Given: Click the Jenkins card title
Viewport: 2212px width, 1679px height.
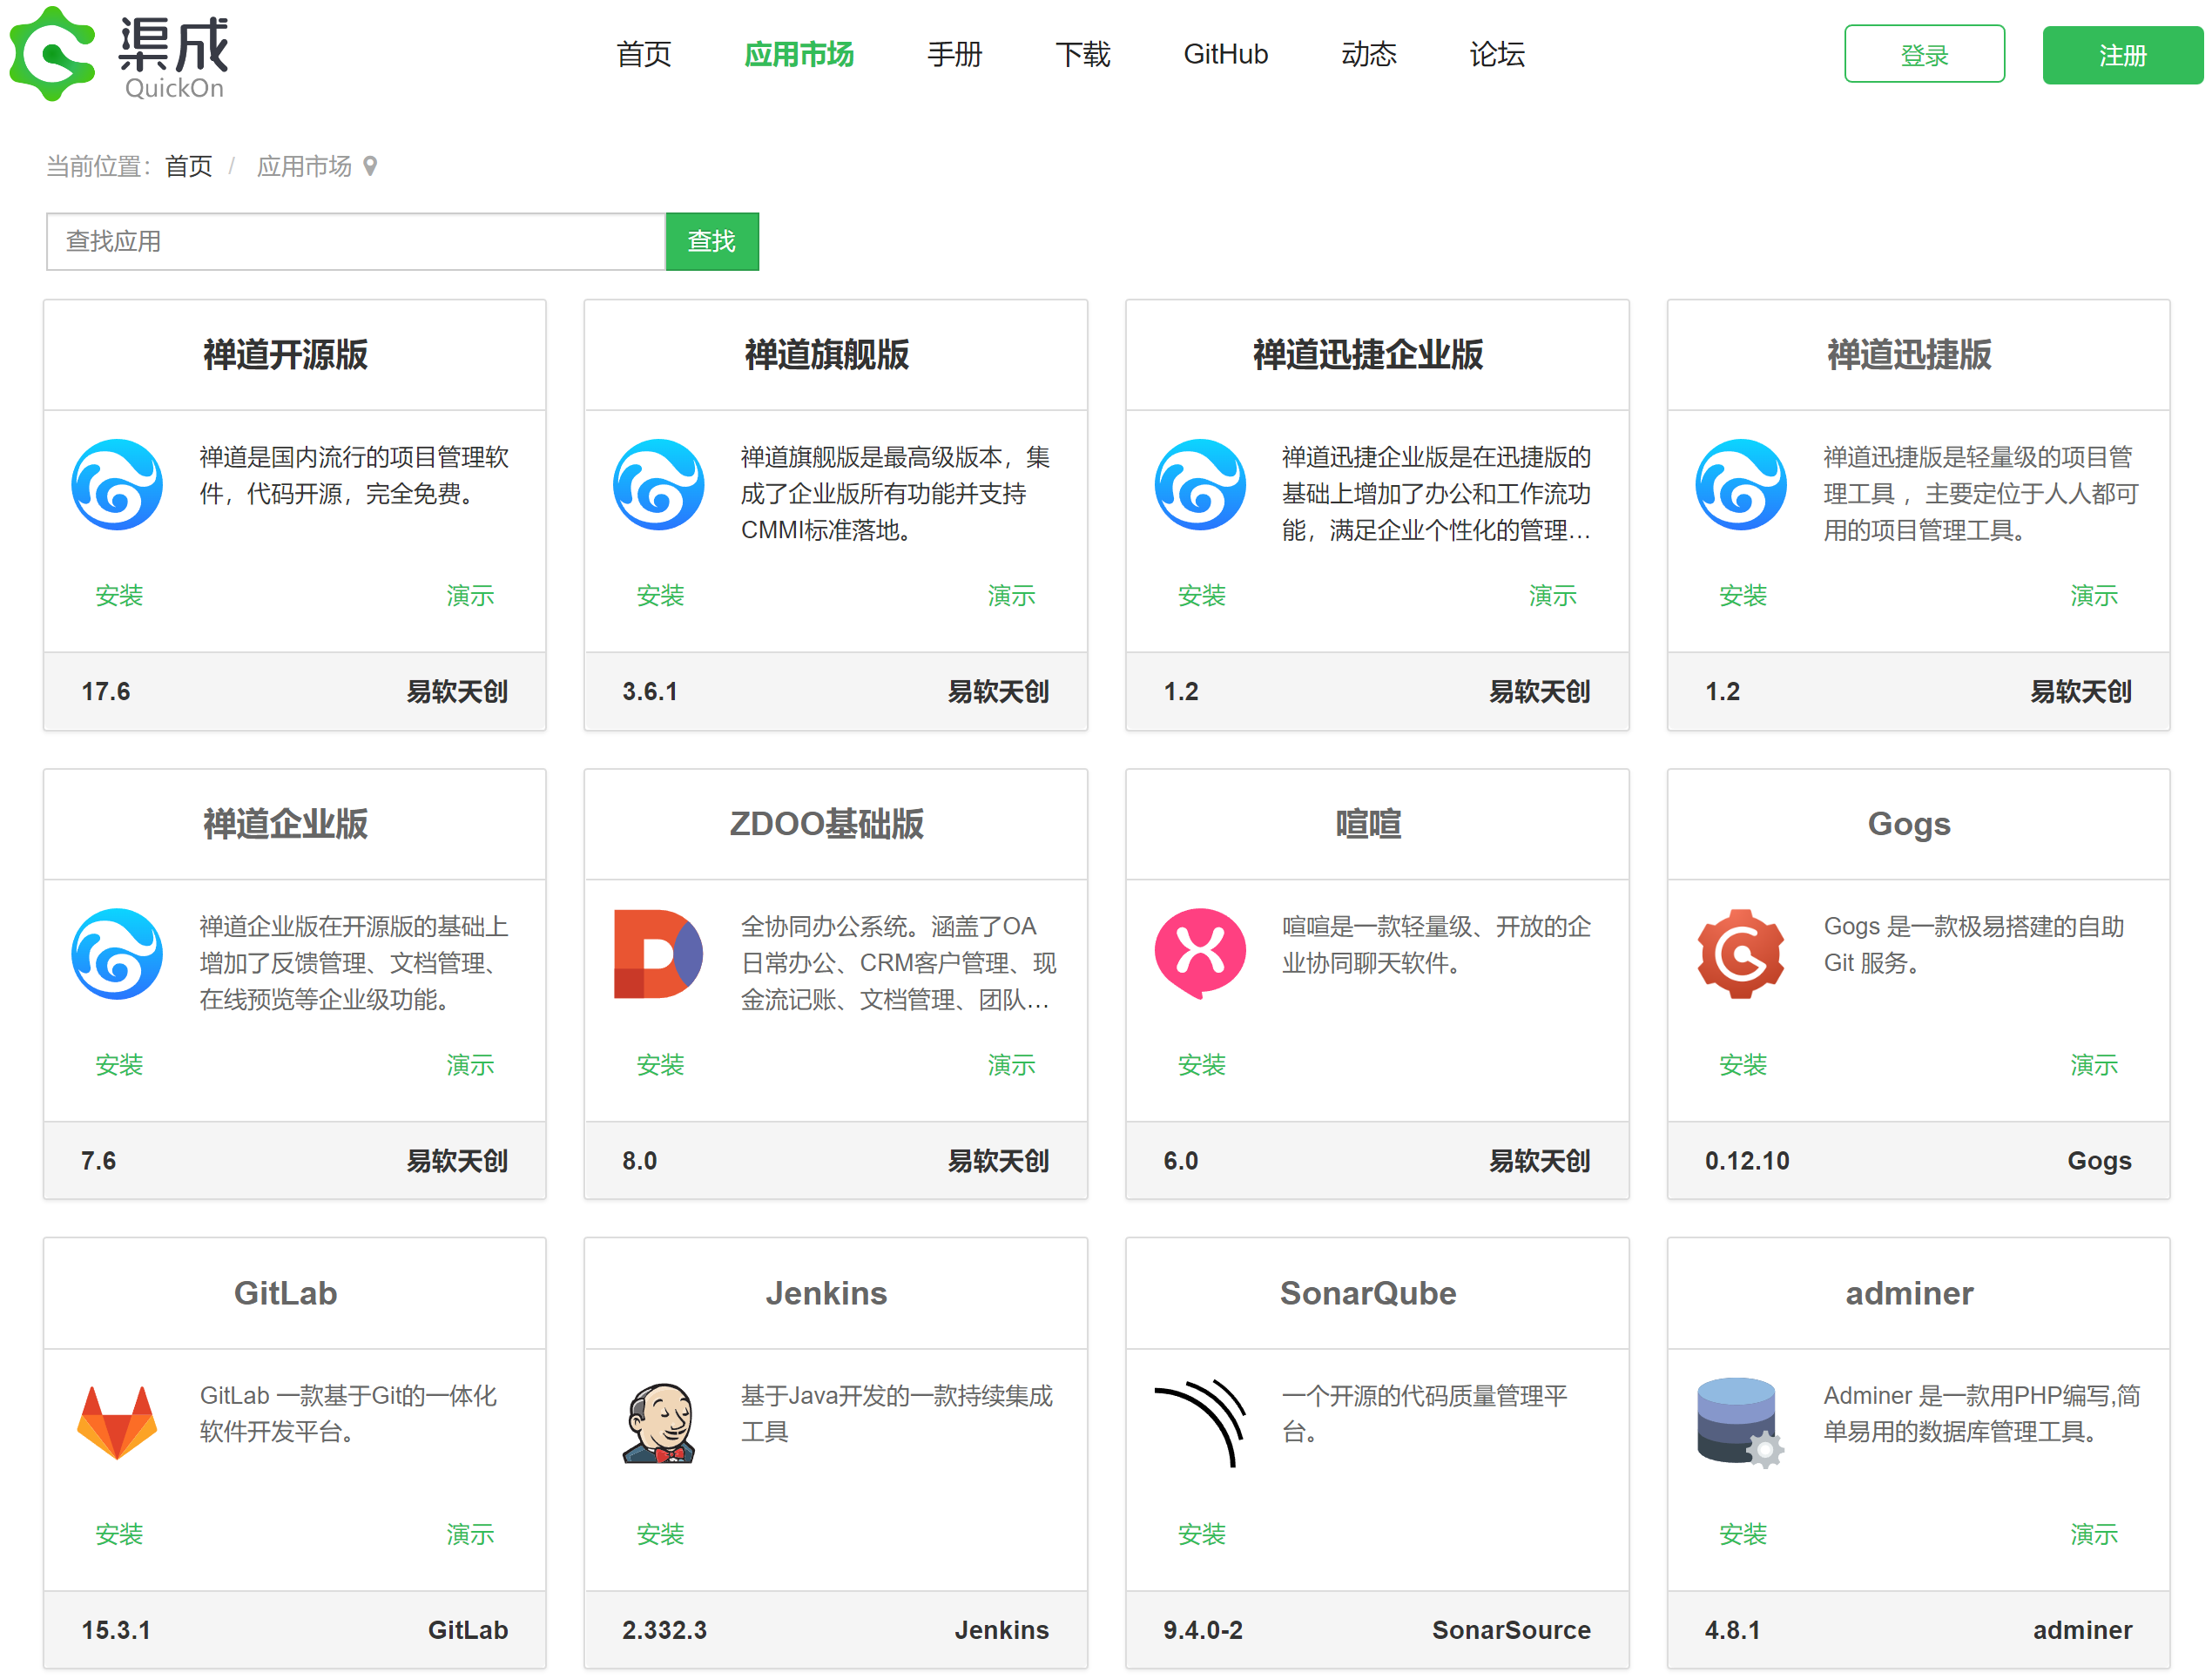Looking at the screenshot, I should 826,1292.
